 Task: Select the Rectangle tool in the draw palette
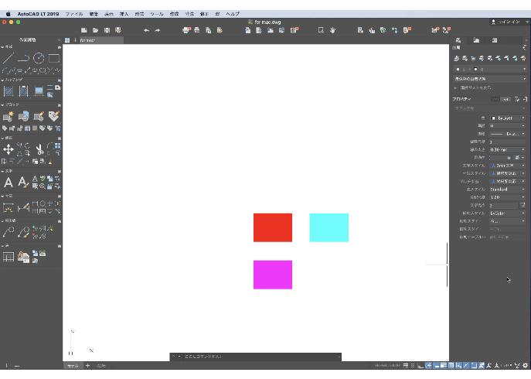54,58
